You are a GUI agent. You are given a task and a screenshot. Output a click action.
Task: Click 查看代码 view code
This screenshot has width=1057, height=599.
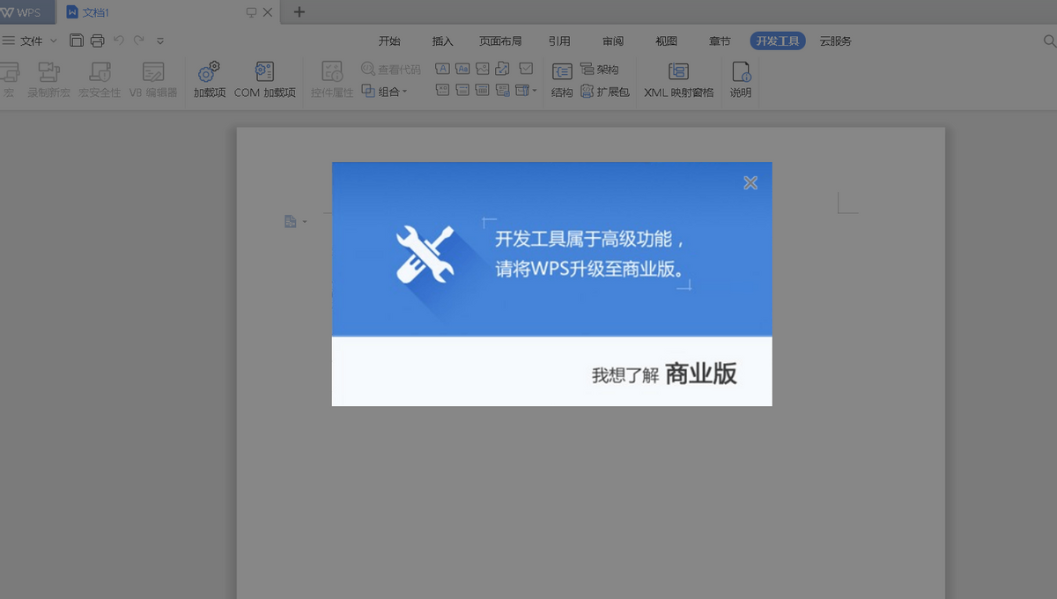(x=391, y=69)
